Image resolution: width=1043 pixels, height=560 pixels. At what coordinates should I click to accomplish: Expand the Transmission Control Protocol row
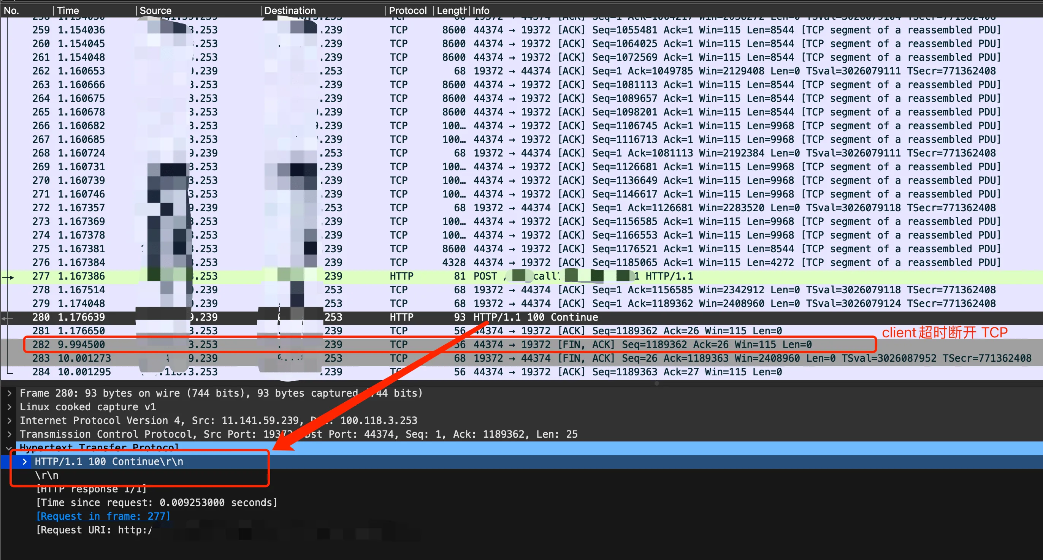tap(9, 434)
